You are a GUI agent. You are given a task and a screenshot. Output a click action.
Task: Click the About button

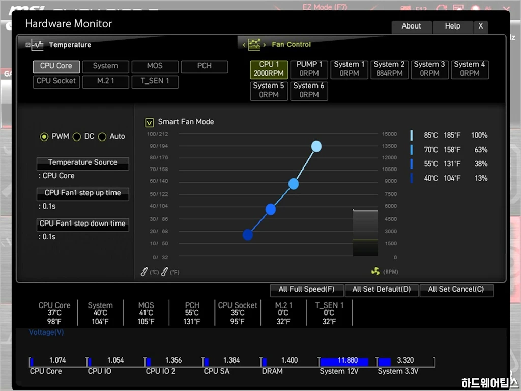tap(412, 26)
